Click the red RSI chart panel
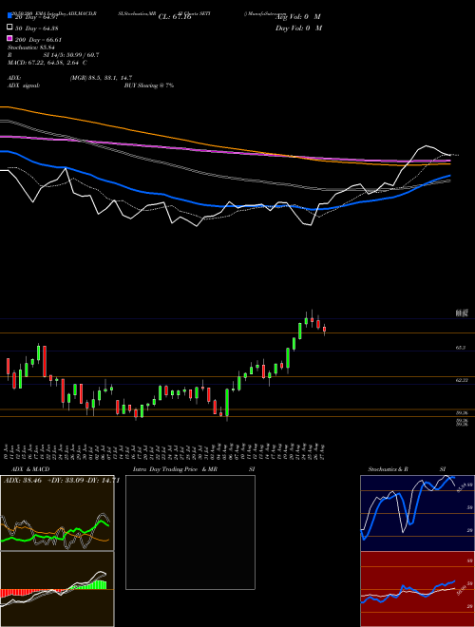The width and height of the screenshot is (475, 627). click(417, 589)
